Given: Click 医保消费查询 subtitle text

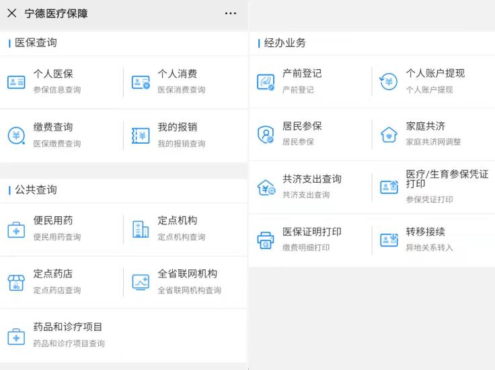Looking at the screenshot, I should (182, 90).
